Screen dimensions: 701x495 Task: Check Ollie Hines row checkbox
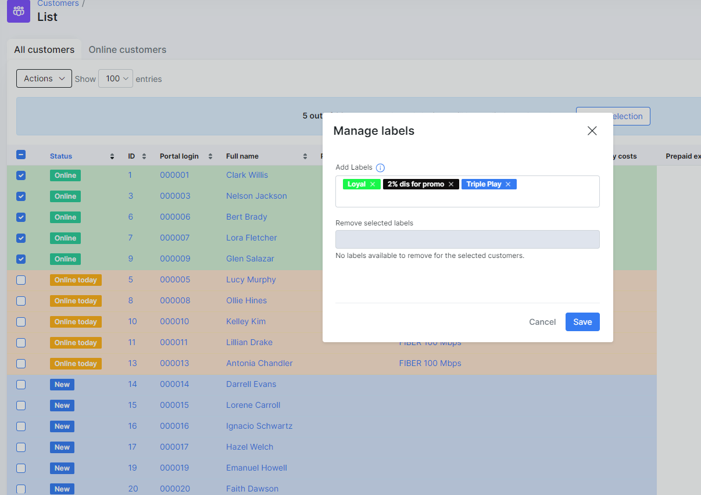pos(21,301)
